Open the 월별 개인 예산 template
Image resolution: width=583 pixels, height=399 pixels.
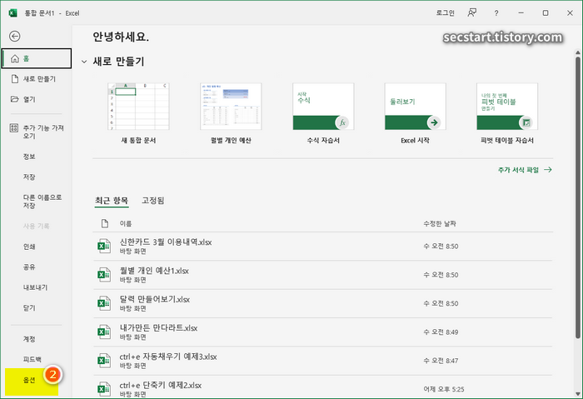[x=231, y=113]
